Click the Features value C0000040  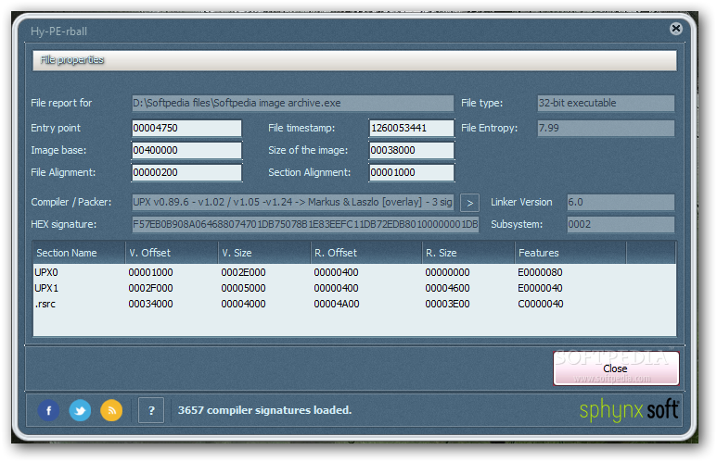(x=541, y=304)
